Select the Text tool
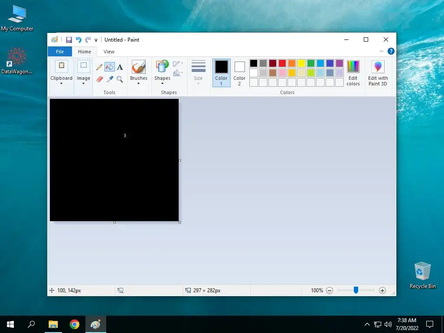The width and height of the screenshot is (444, 333). (120, 67)
